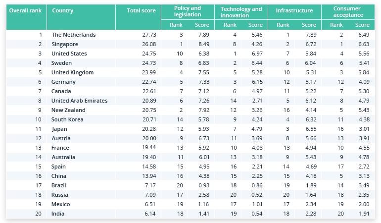The image size is (381, 223).
Task: Click the Score subheader under Consumer acceptance
Action: coord(362,25)
